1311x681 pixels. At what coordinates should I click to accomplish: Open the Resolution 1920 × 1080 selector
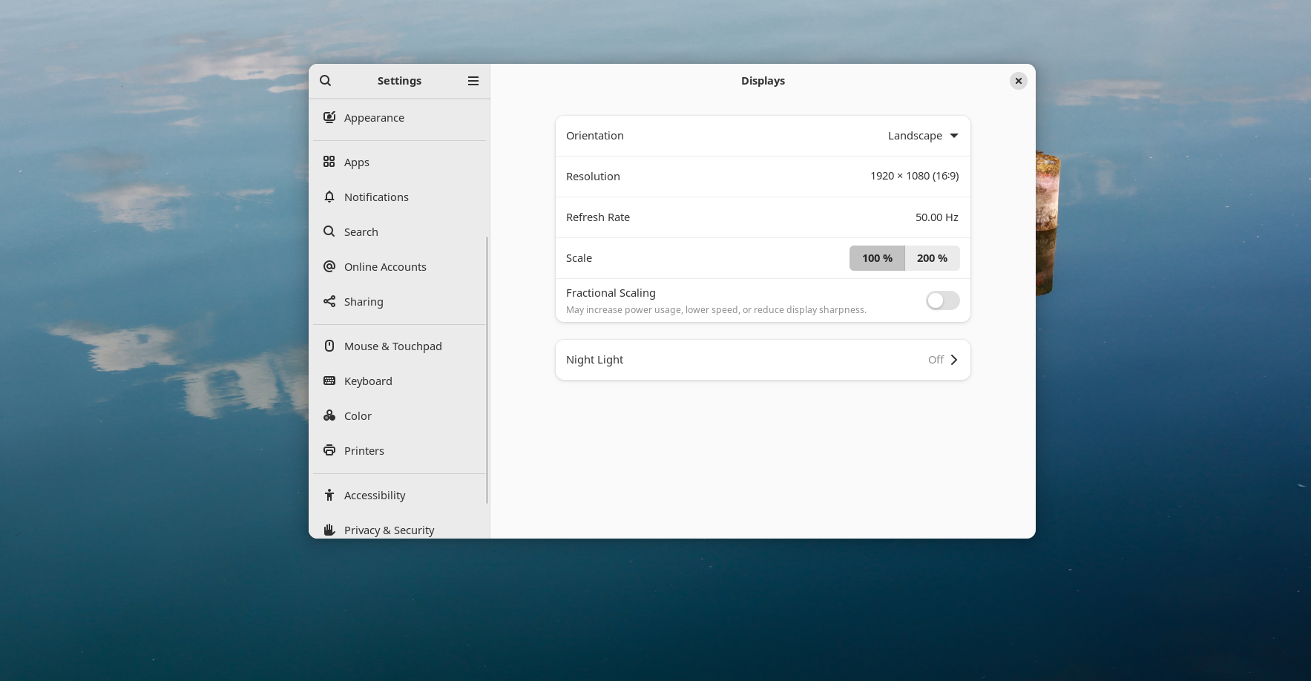[913, 177]
